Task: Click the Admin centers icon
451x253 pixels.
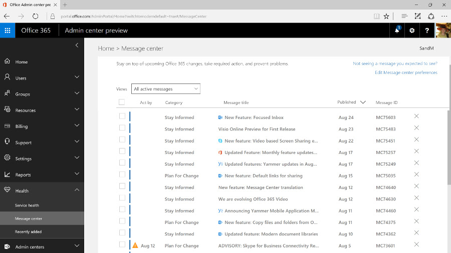Action: [x=7, y=246]
